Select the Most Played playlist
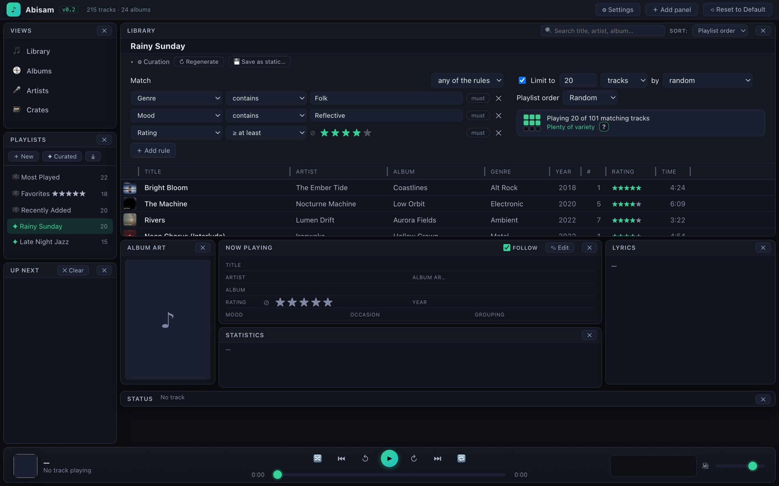The height and width of the screenshot is (486, 779). pos(60,177)
